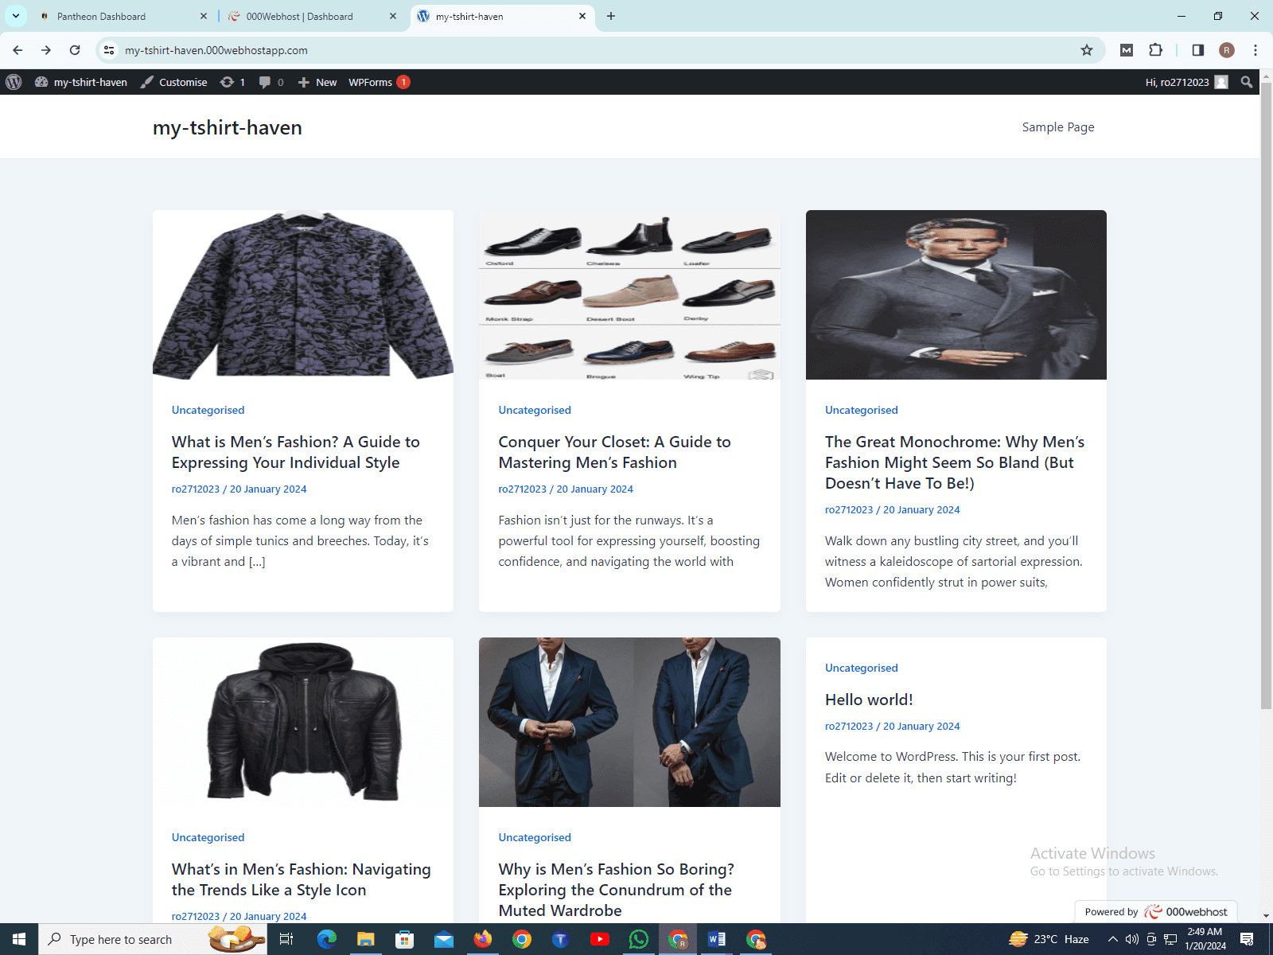The height and width of the screenshot is (955, 1273).
Task: Click the taskbar search box
Action: [x=153, y=939]
